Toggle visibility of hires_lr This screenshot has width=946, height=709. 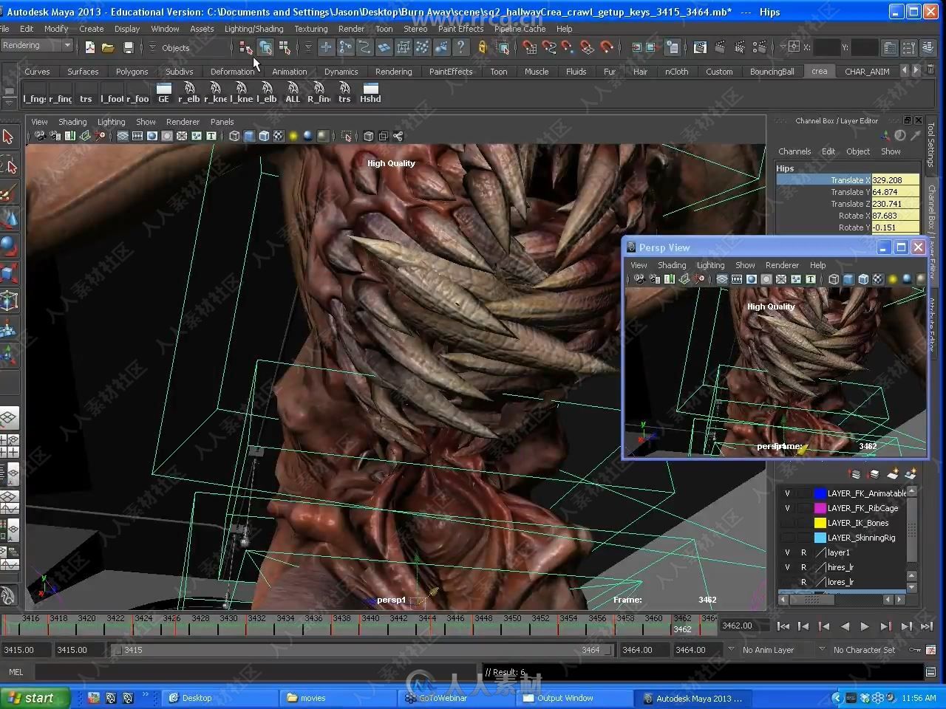(787, 567)
